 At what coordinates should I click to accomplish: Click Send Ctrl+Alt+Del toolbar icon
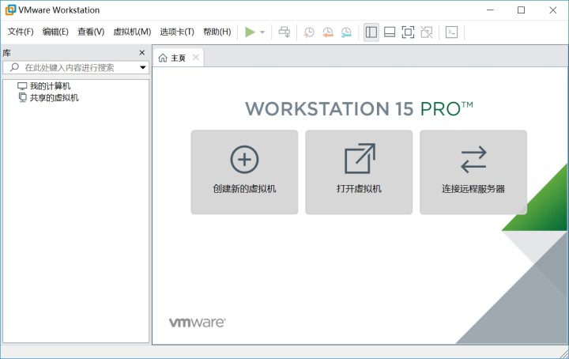(x=284, y=32)
